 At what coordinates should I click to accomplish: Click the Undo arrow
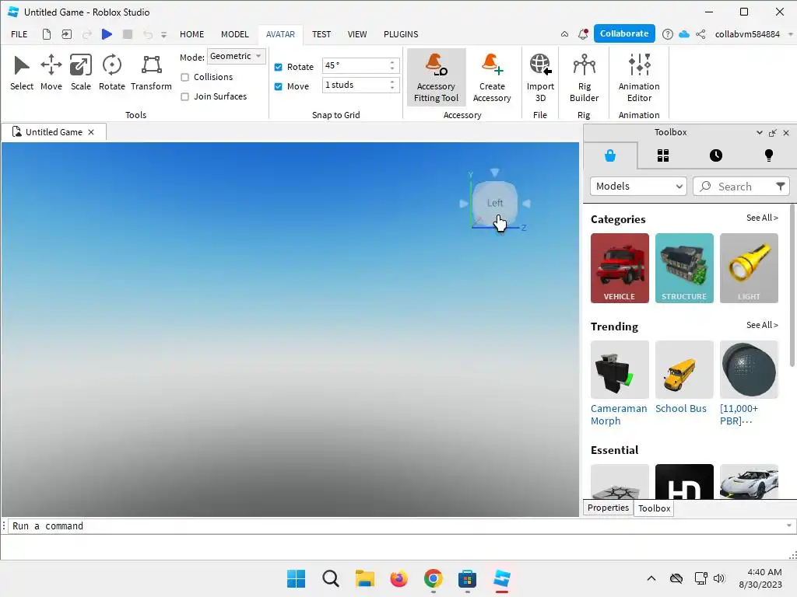pyautogui.click(x=147, y=34)
